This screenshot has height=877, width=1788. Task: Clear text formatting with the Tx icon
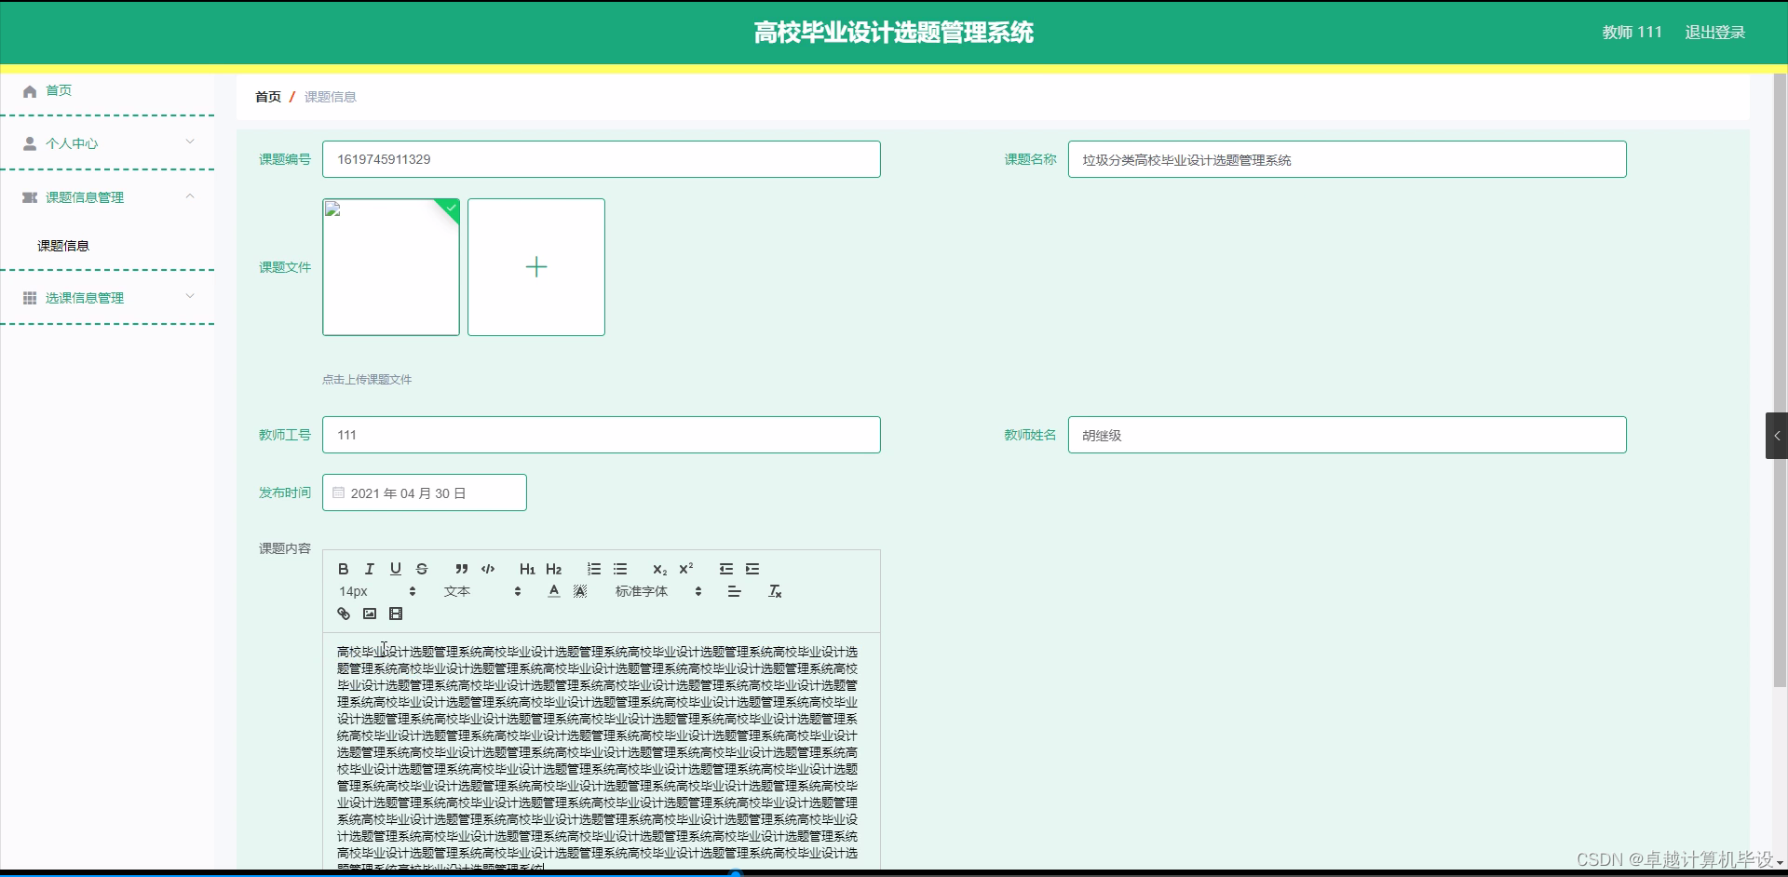[775, 590]
